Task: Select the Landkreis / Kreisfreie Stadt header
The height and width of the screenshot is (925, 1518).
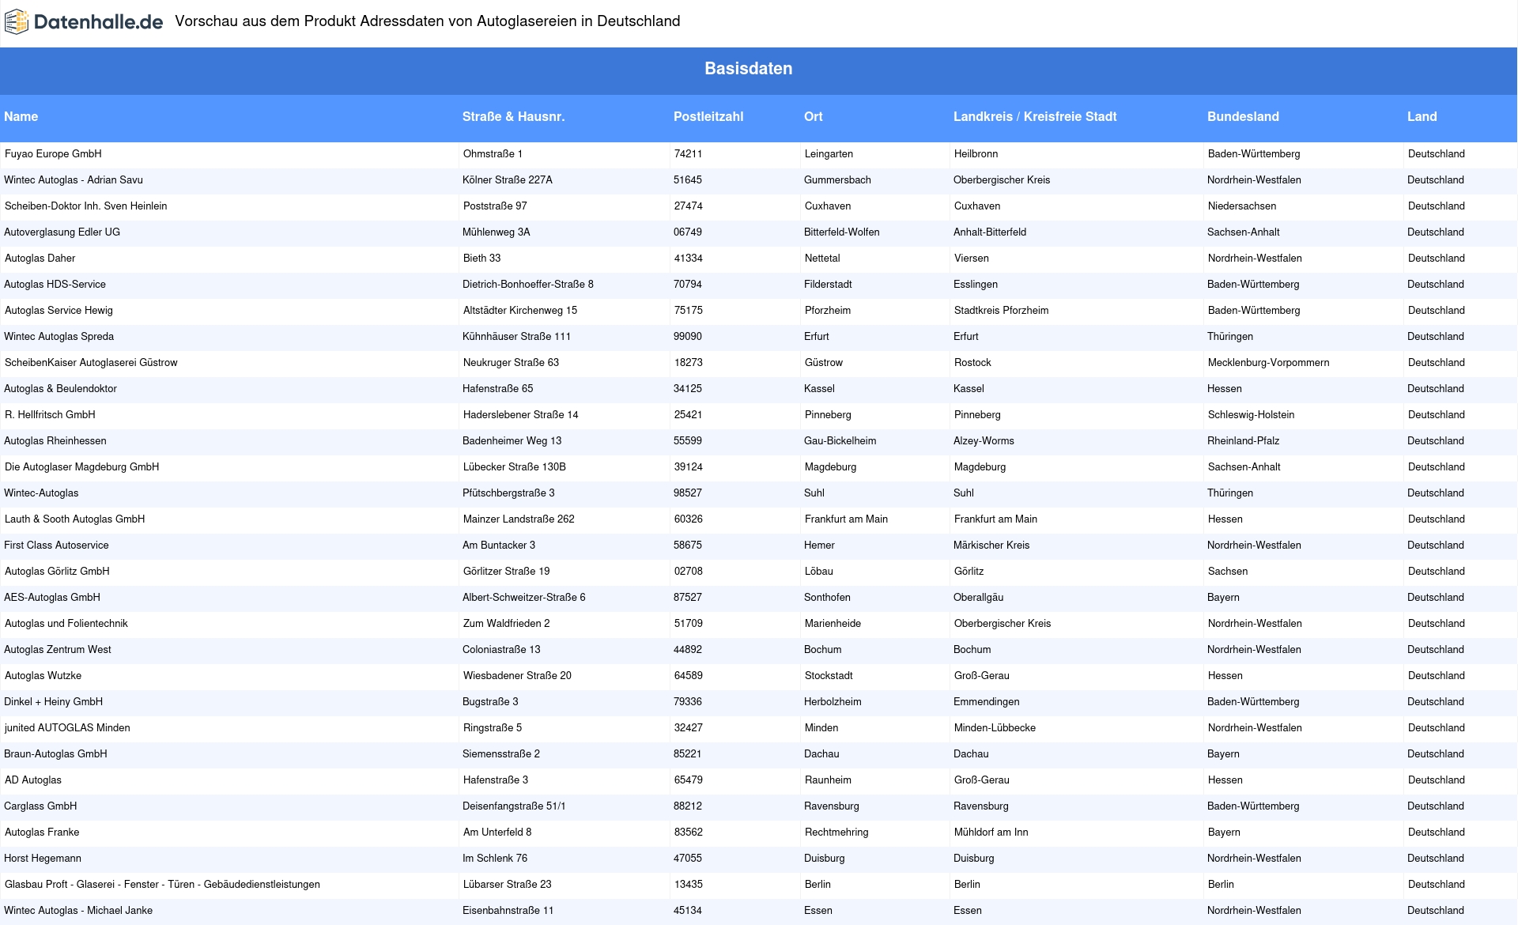Action: [1035, 116]
